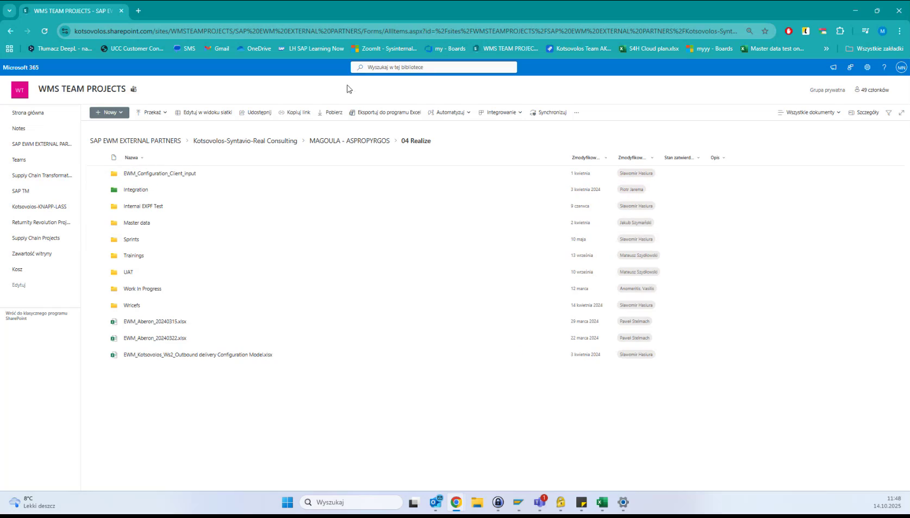This screenshot has height=518, width=910.
Task: Open Excel from the taskbar
Action: 602,502
